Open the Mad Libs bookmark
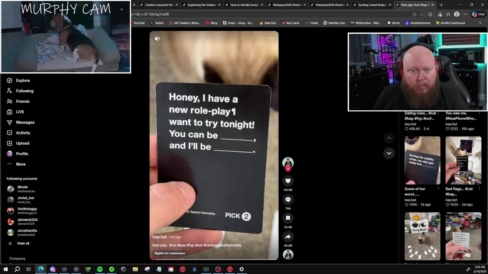 tap(268, 23)
